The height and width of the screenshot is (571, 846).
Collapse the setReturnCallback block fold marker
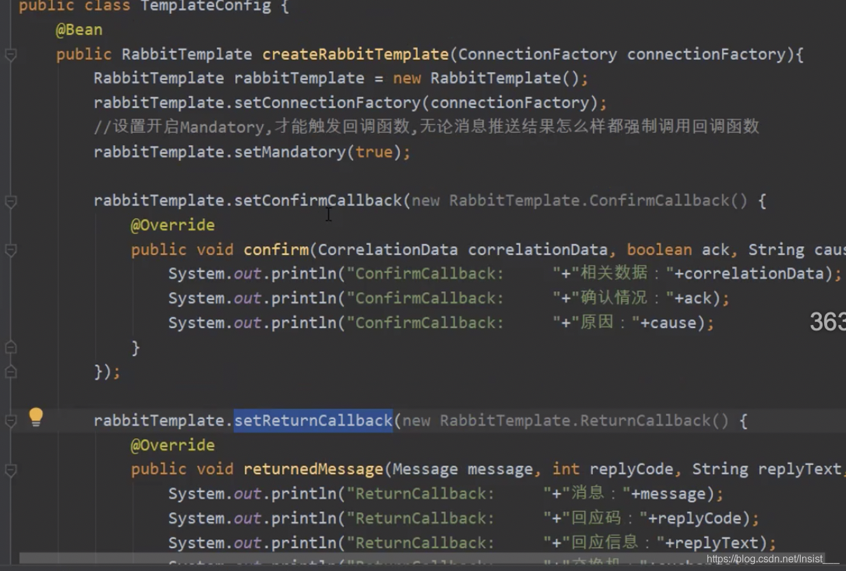pos(11,421)
